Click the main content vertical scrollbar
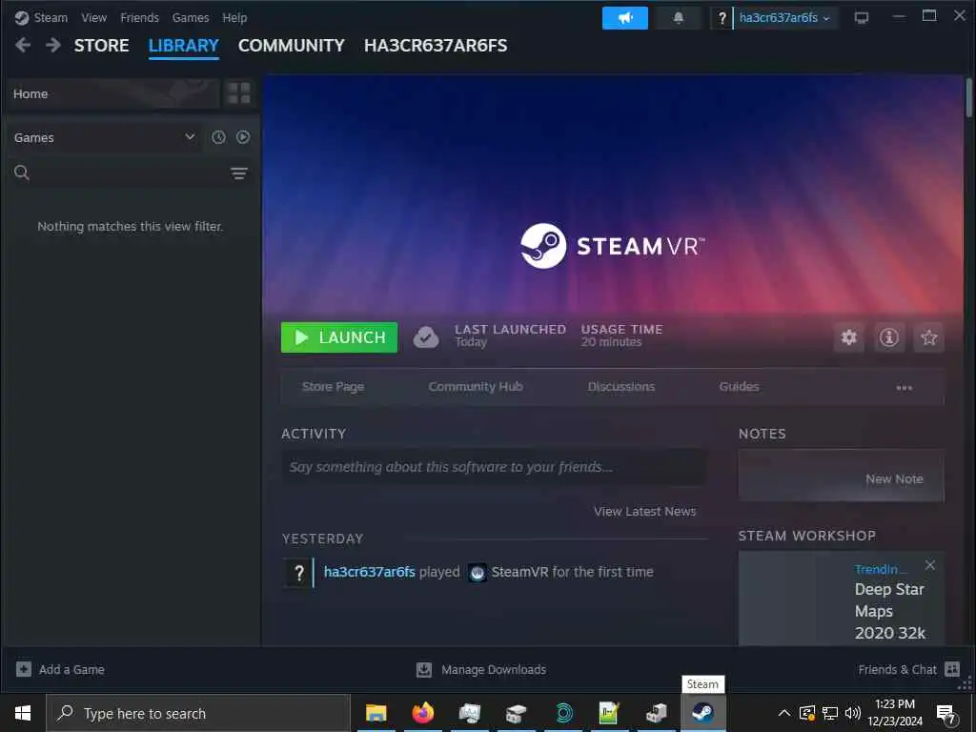 [968, 98]
